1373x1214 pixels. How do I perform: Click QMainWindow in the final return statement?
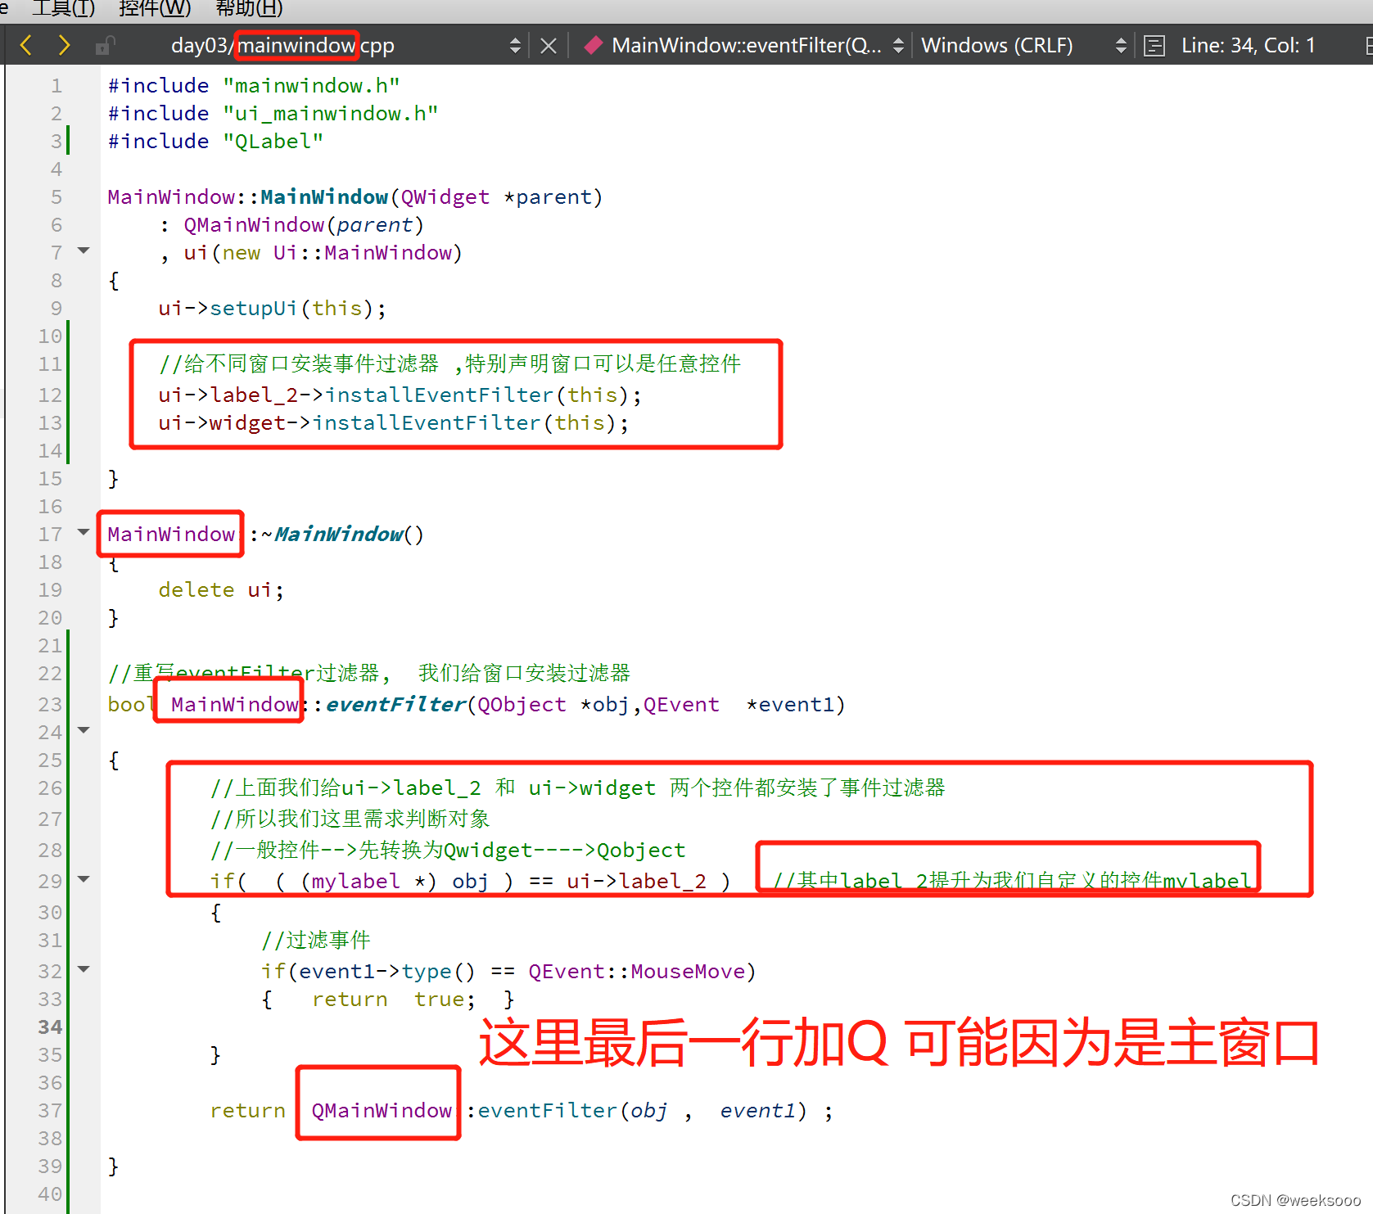pyautogui.click(x=381, y=1111)
